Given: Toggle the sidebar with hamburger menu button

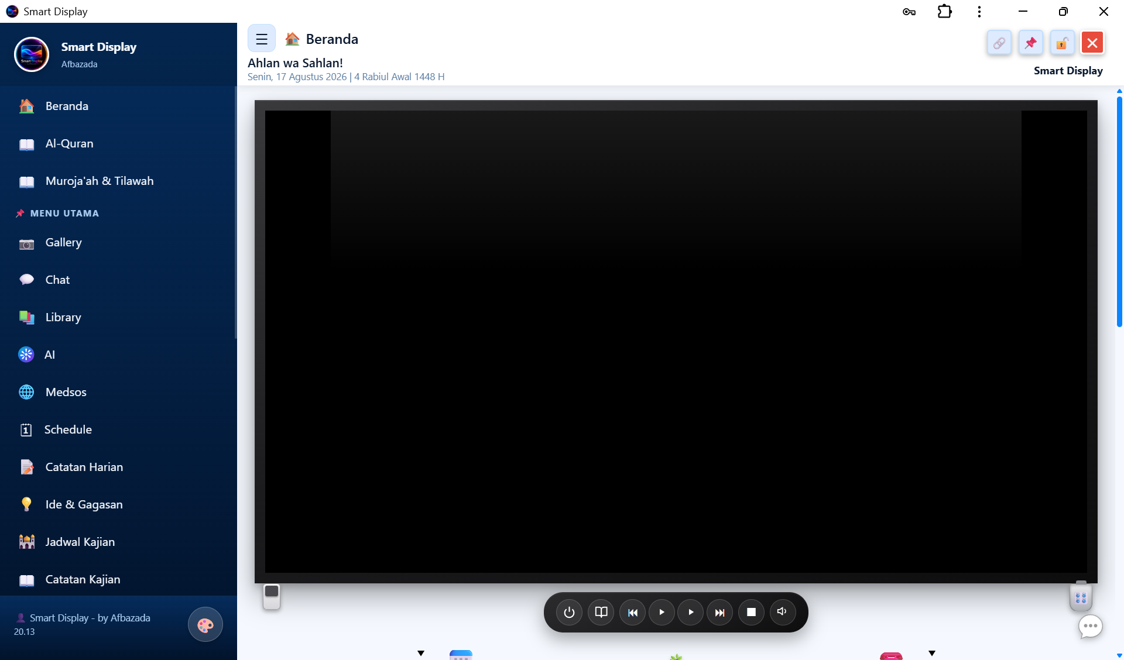Looking at the screenshot, I should 261,39.
